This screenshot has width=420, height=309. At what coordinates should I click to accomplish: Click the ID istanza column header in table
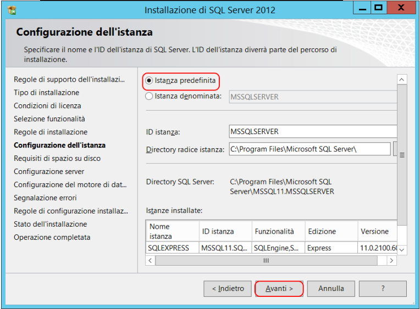click(225, 231)
